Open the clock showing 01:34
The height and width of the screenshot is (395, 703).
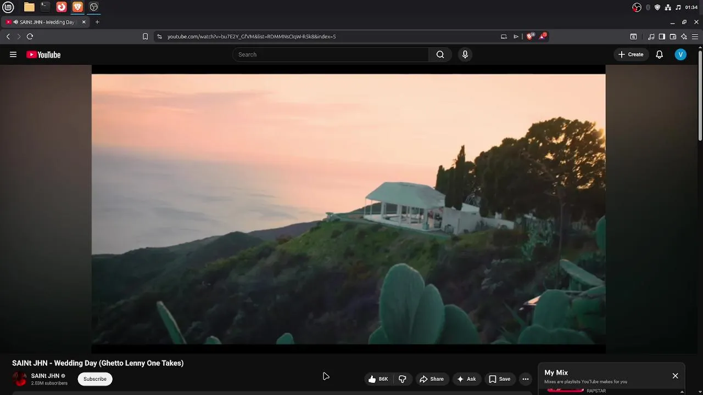[x=691, y=7]
